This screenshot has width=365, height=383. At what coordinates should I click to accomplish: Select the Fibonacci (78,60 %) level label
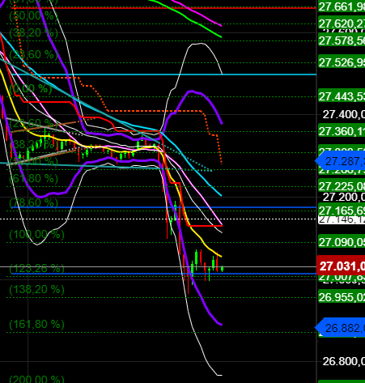point(34,202)
